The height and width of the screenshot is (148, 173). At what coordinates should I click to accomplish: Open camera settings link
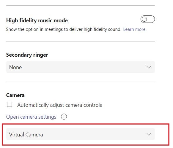(x=31, y=117)
